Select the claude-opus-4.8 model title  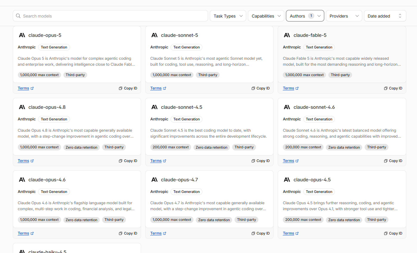pos(47,107)
